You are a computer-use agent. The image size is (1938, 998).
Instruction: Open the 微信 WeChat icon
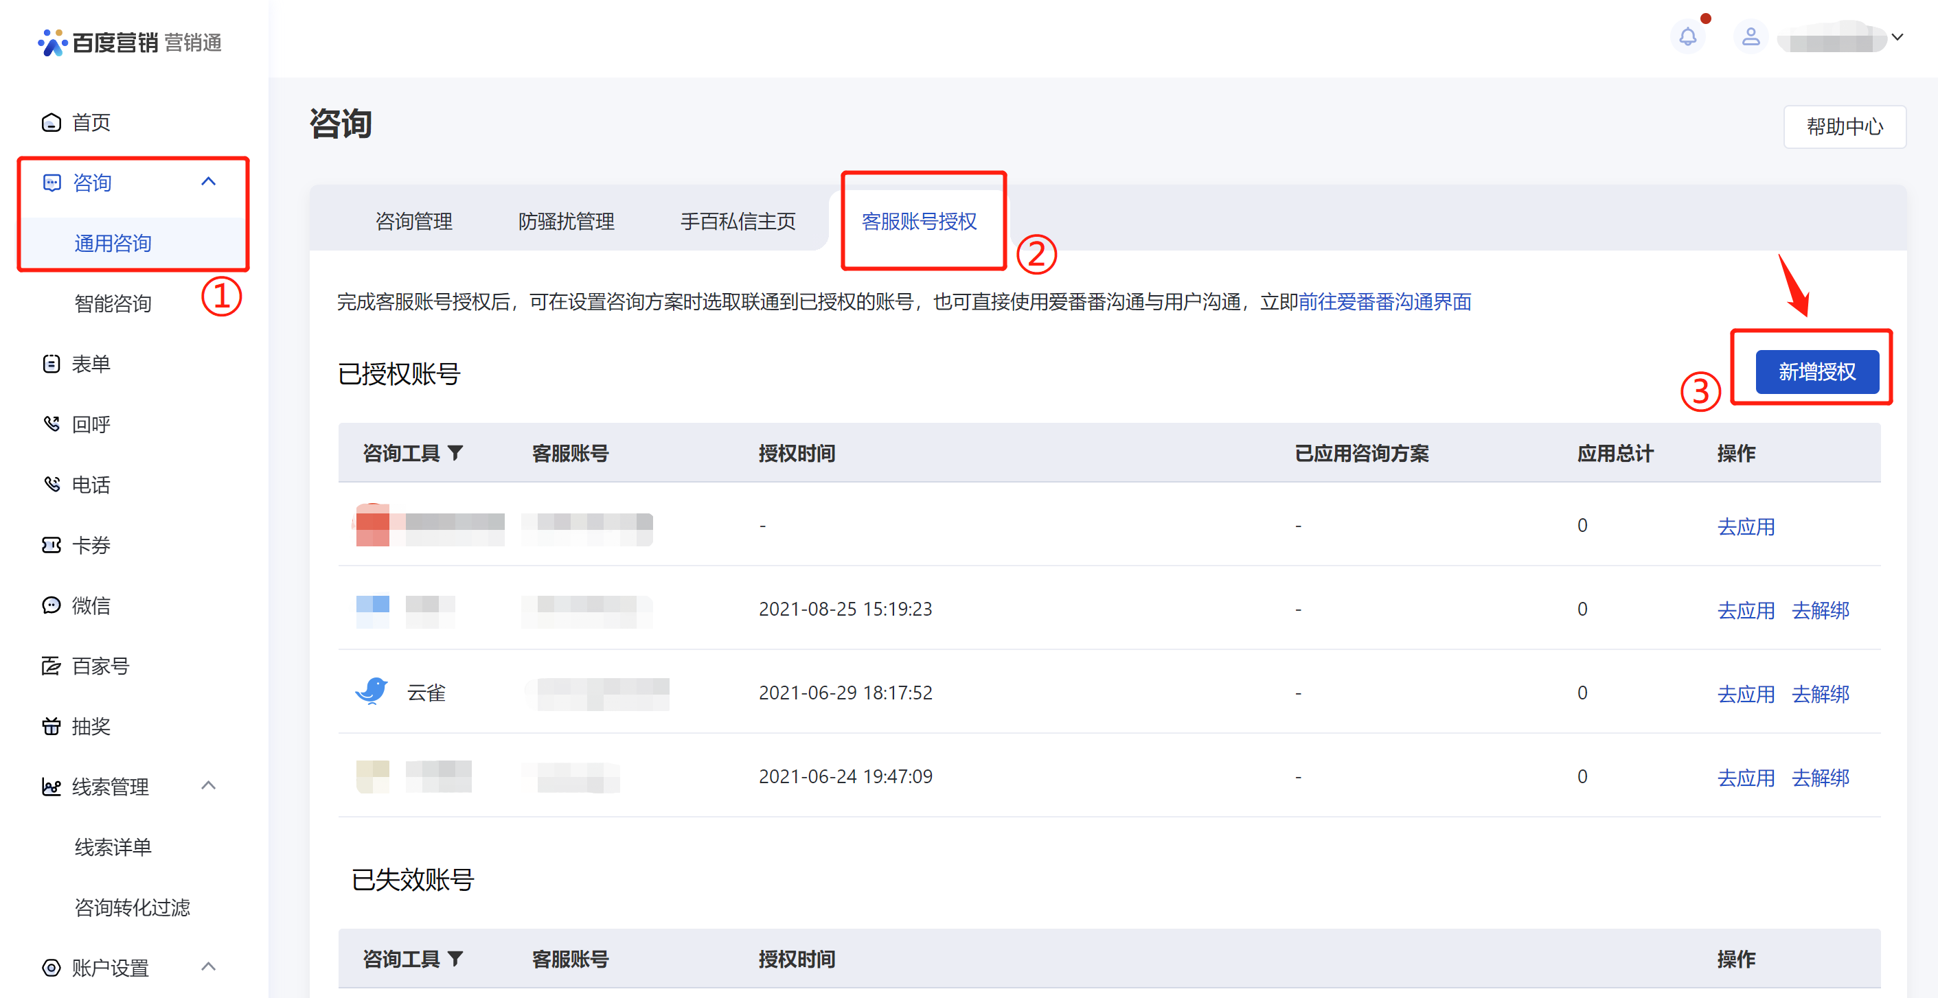[x=50, y=605]
